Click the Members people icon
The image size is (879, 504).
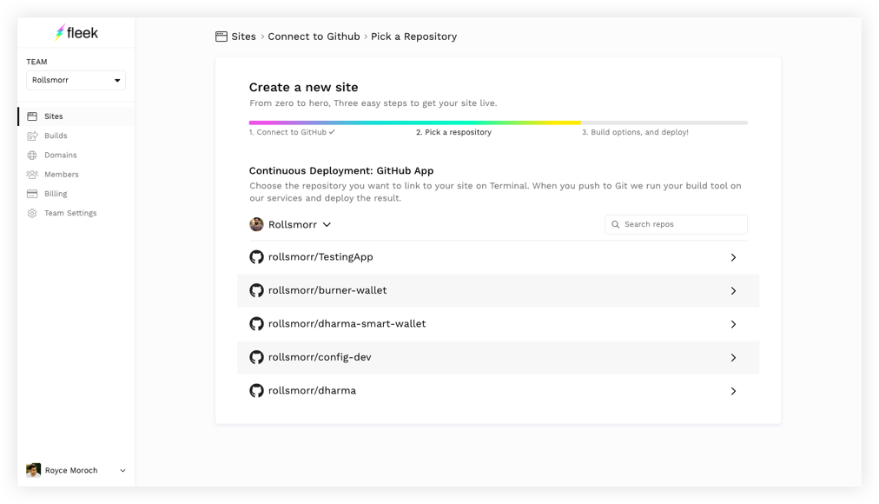pyautogui.click(x=32, y=175)
